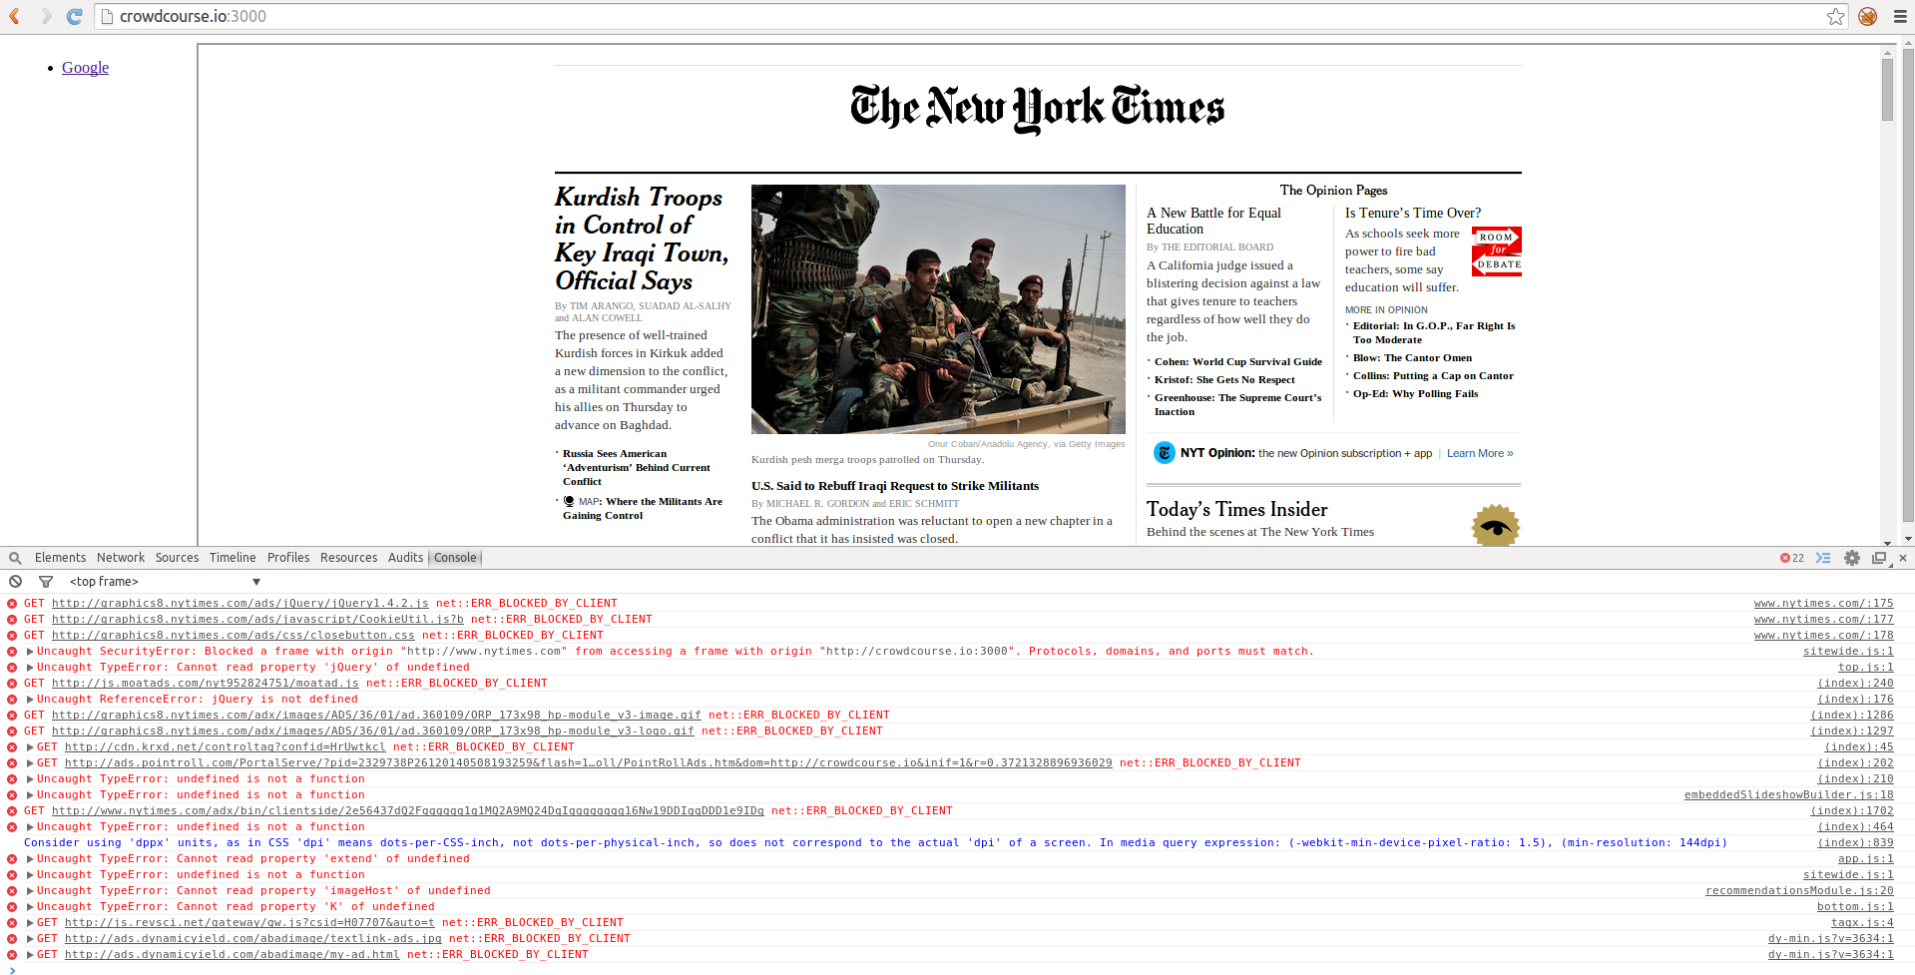Open the frame selector dropdown showing top frame
This screenshot has height=975, width=1915.
click(x=165, y=581)
